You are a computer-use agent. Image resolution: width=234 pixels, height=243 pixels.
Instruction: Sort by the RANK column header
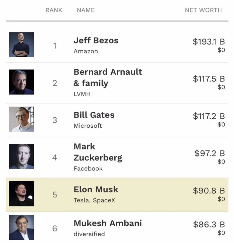[x=54, y=10]
